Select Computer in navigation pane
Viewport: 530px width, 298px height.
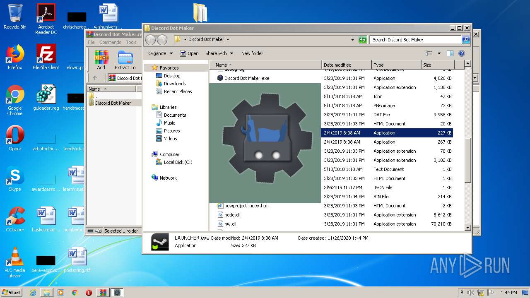tap(169, 154)
